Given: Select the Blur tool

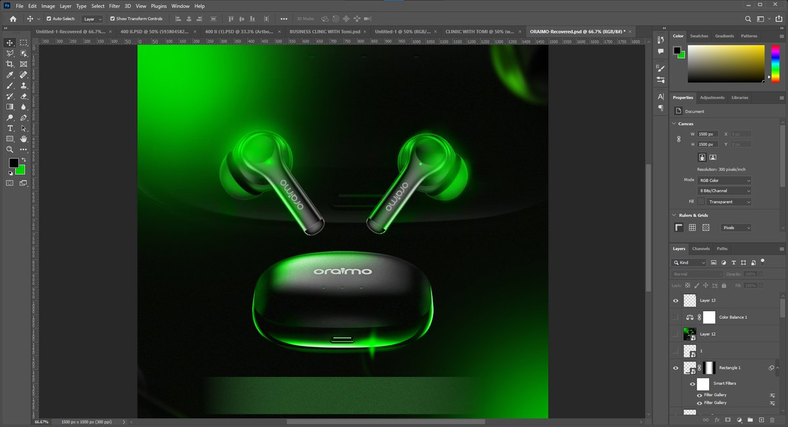Looking at the screenshot, I should (x=24, y=106).
